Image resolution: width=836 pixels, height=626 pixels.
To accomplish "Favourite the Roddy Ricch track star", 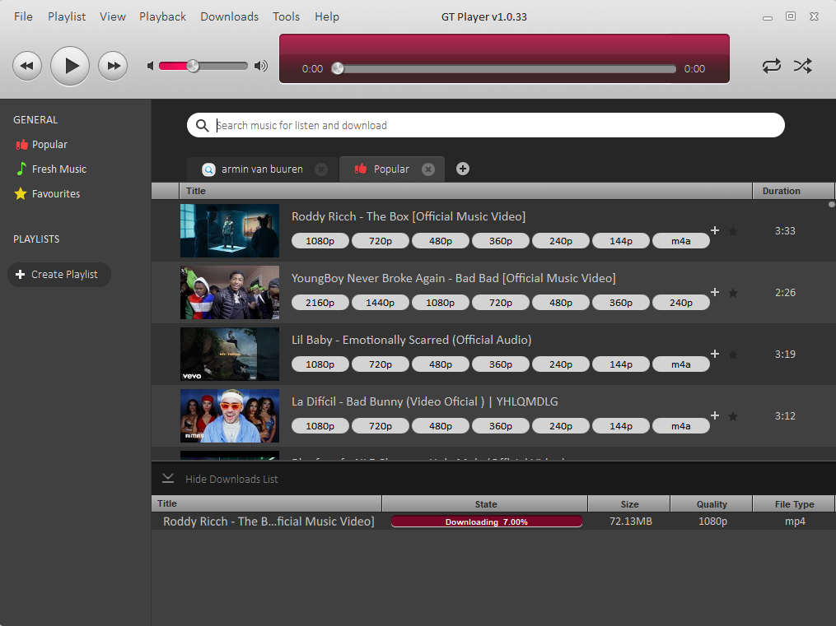I will pyautogui.click(x=733, y=231).
